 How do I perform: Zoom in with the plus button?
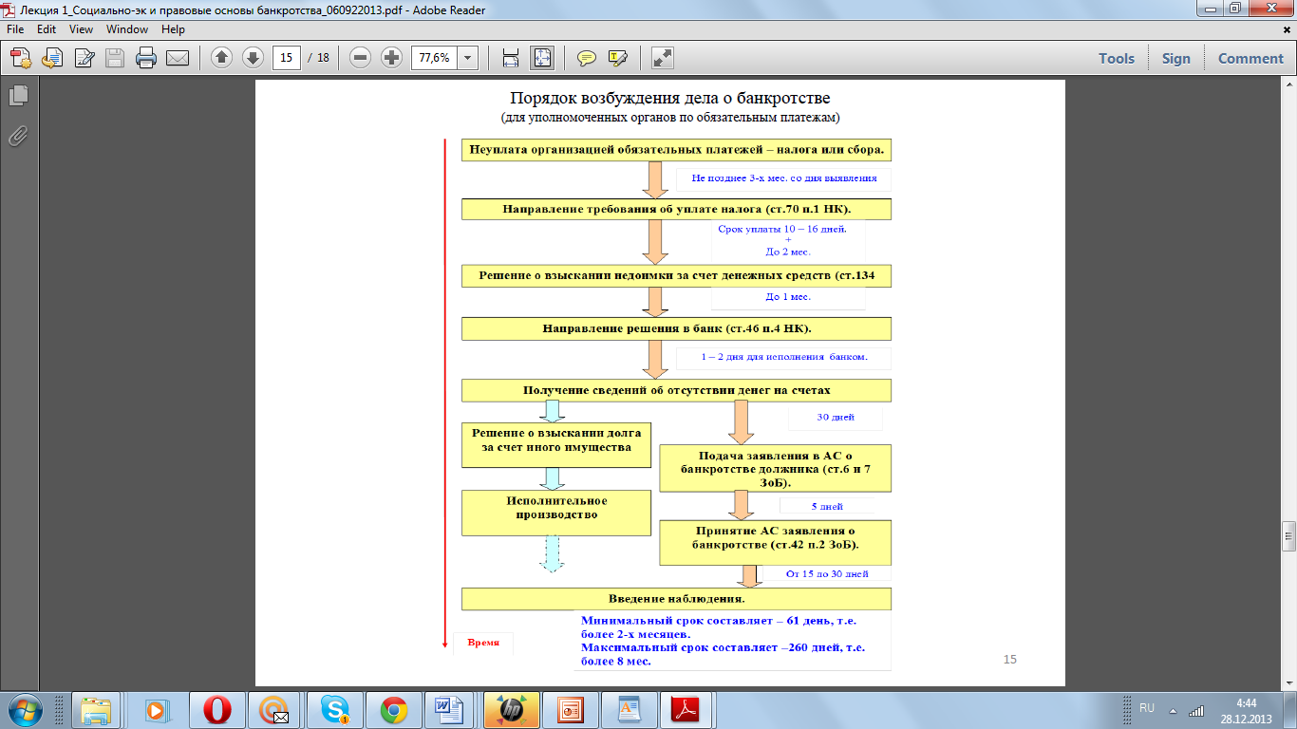tap(391, 58)
